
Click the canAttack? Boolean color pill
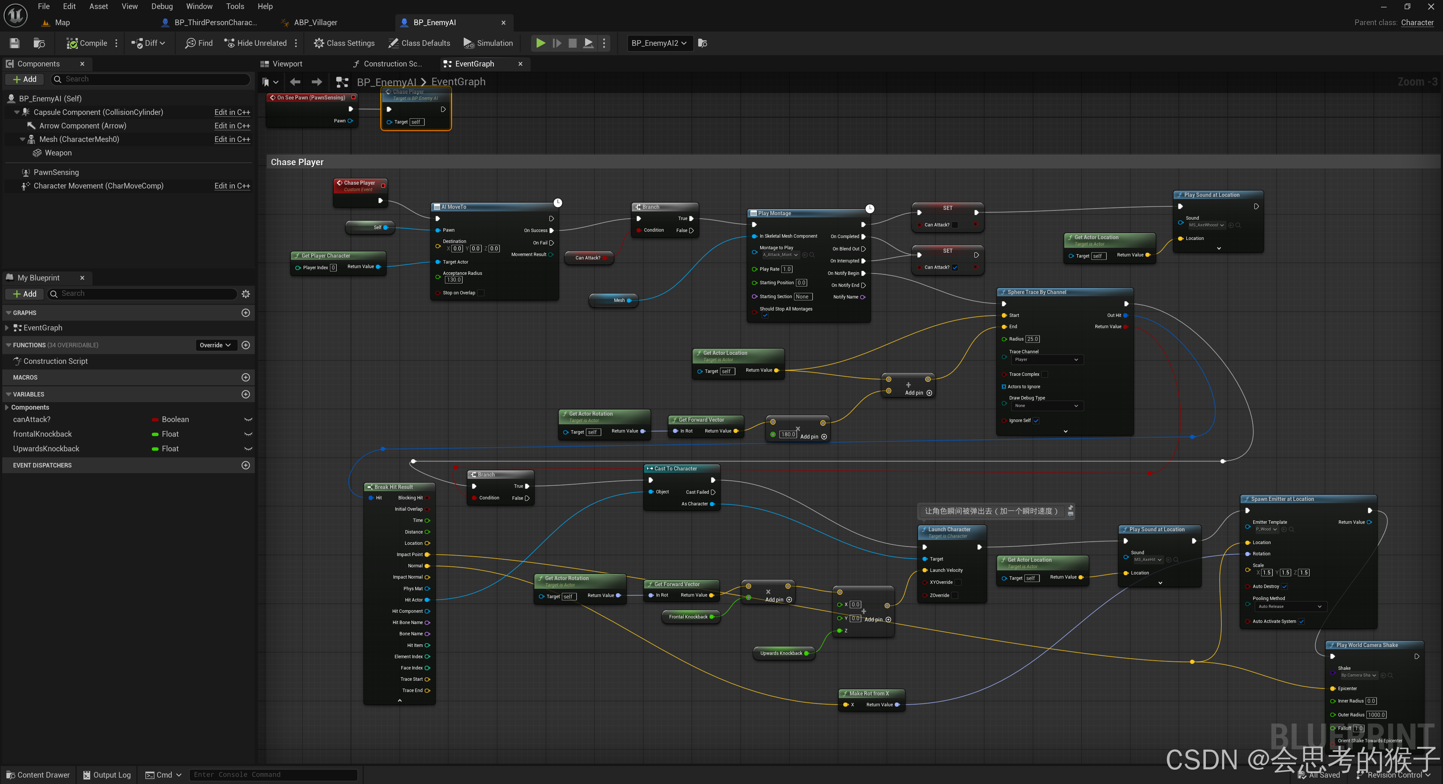coord(155,420)
